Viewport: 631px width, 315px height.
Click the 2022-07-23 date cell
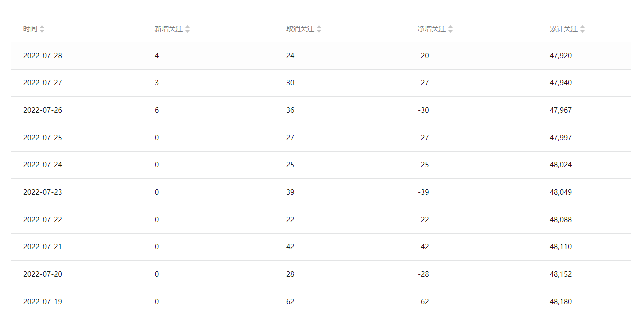pos(43,192)
